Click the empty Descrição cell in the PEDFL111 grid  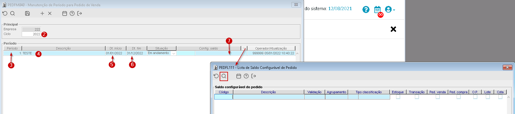tap(269, 97)
